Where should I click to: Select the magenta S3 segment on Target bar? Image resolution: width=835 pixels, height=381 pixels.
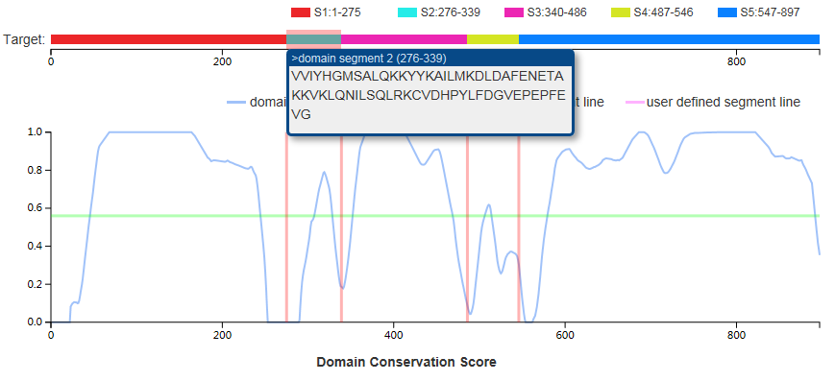[x=405, y=39]
